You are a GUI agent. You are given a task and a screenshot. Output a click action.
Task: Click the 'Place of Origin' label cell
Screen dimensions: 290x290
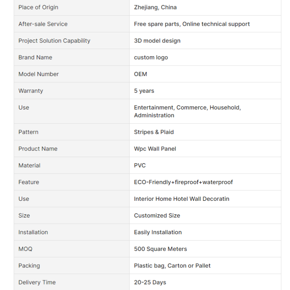38,7
